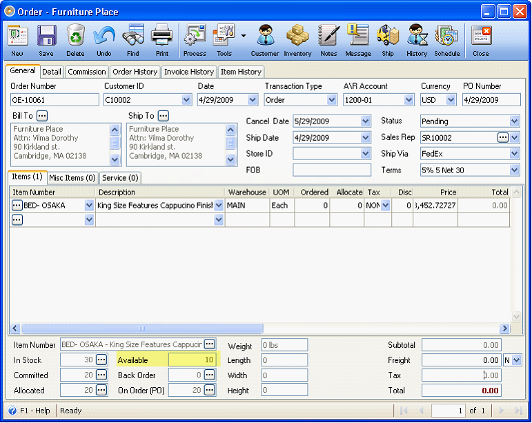Click the record page number field

(448, 411)
